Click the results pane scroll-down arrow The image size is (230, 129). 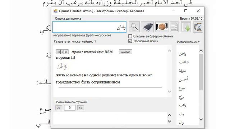coord(169,91)
